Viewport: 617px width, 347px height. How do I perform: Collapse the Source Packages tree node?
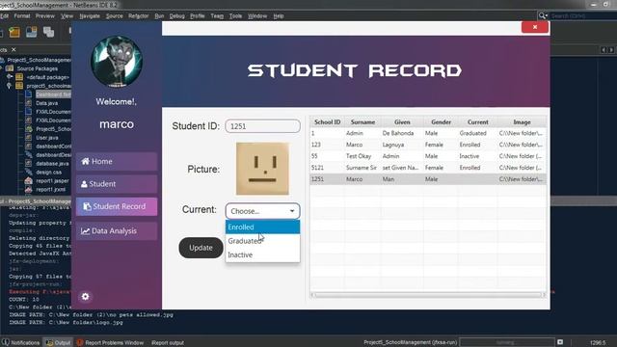coord(2,68)
